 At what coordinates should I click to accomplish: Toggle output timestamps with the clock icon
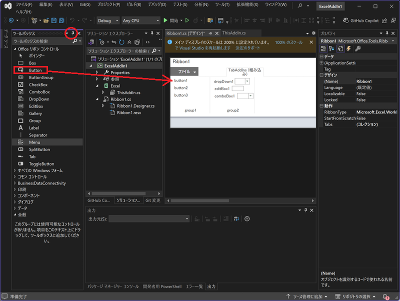pyautogui.click(x=247, y=218)
